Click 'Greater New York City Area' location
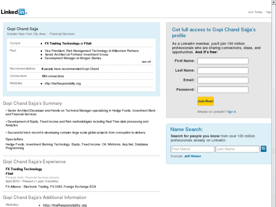The image size is (276, 207). [x=26, y=34]
